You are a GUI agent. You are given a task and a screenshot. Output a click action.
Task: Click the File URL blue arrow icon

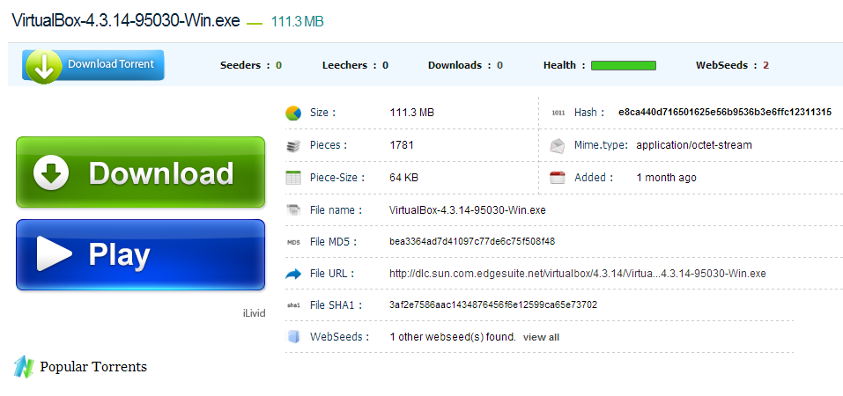[x=293, y=275]
